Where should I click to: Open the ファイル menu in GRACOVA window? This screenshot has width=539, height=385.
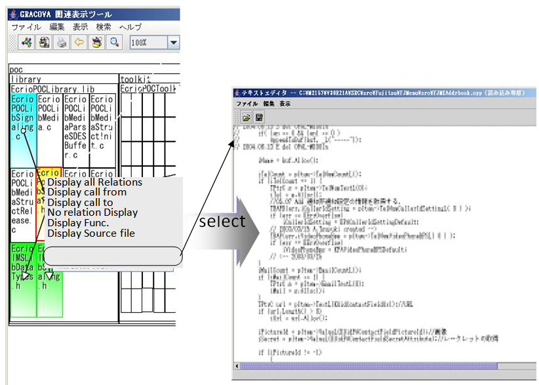click(x=26, y=27)
